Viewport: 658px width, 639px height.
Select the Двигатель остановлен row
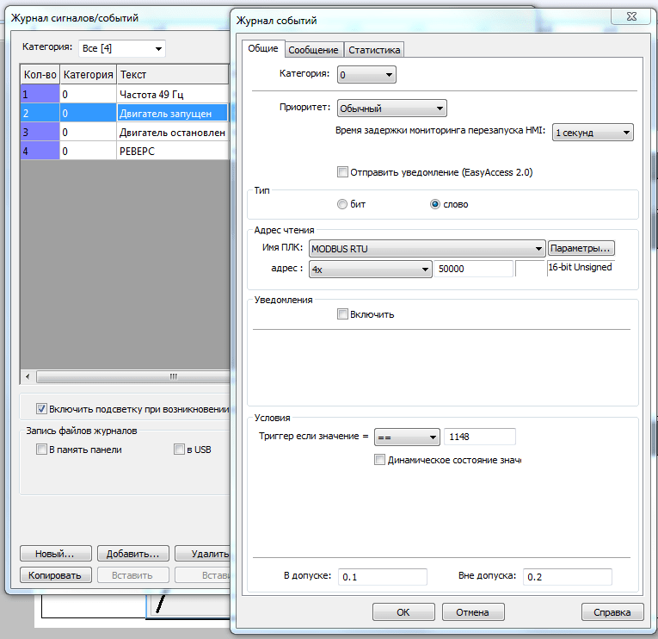[172, 133]
